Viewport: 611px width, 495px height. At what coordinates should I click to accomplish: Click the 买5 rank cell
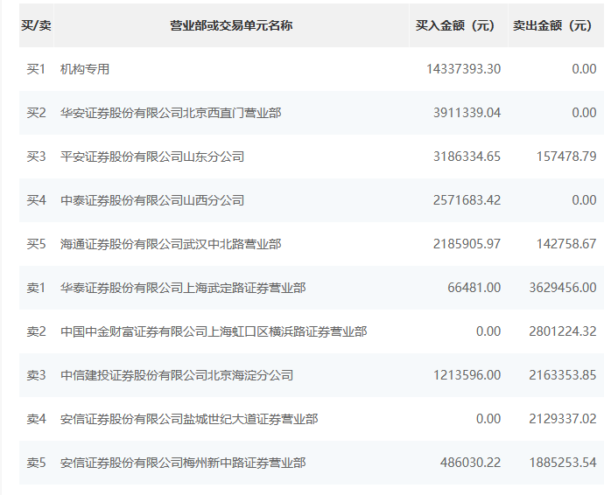[x=36, y=244]
